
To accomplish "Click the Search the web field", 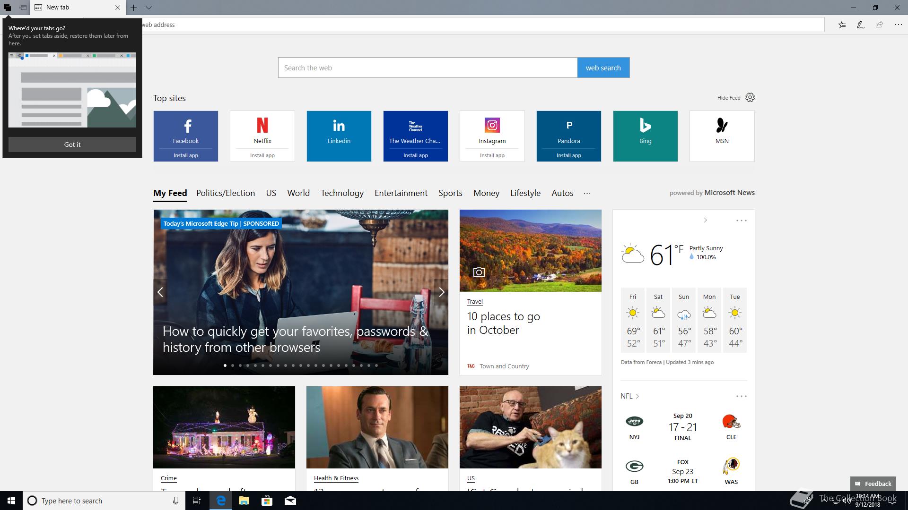I will 428,68.
